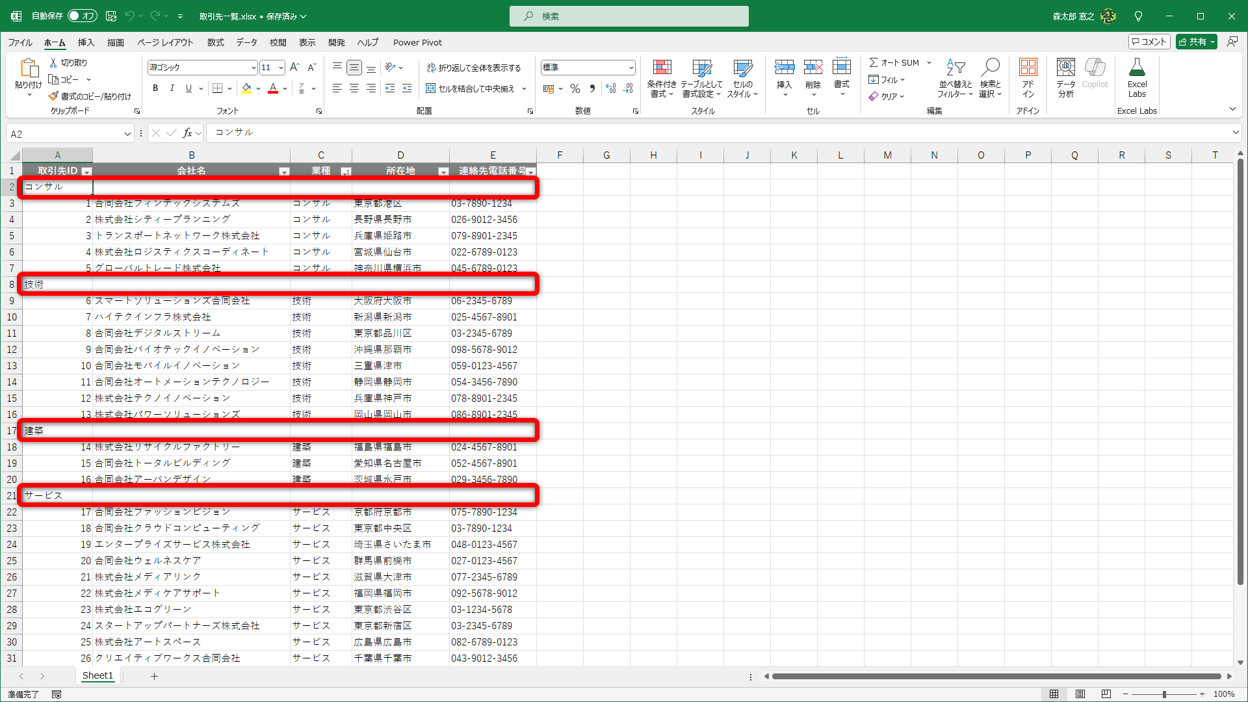Switch to the Data ribbon tab
The image size is (1248, 702).
point(246,42)
